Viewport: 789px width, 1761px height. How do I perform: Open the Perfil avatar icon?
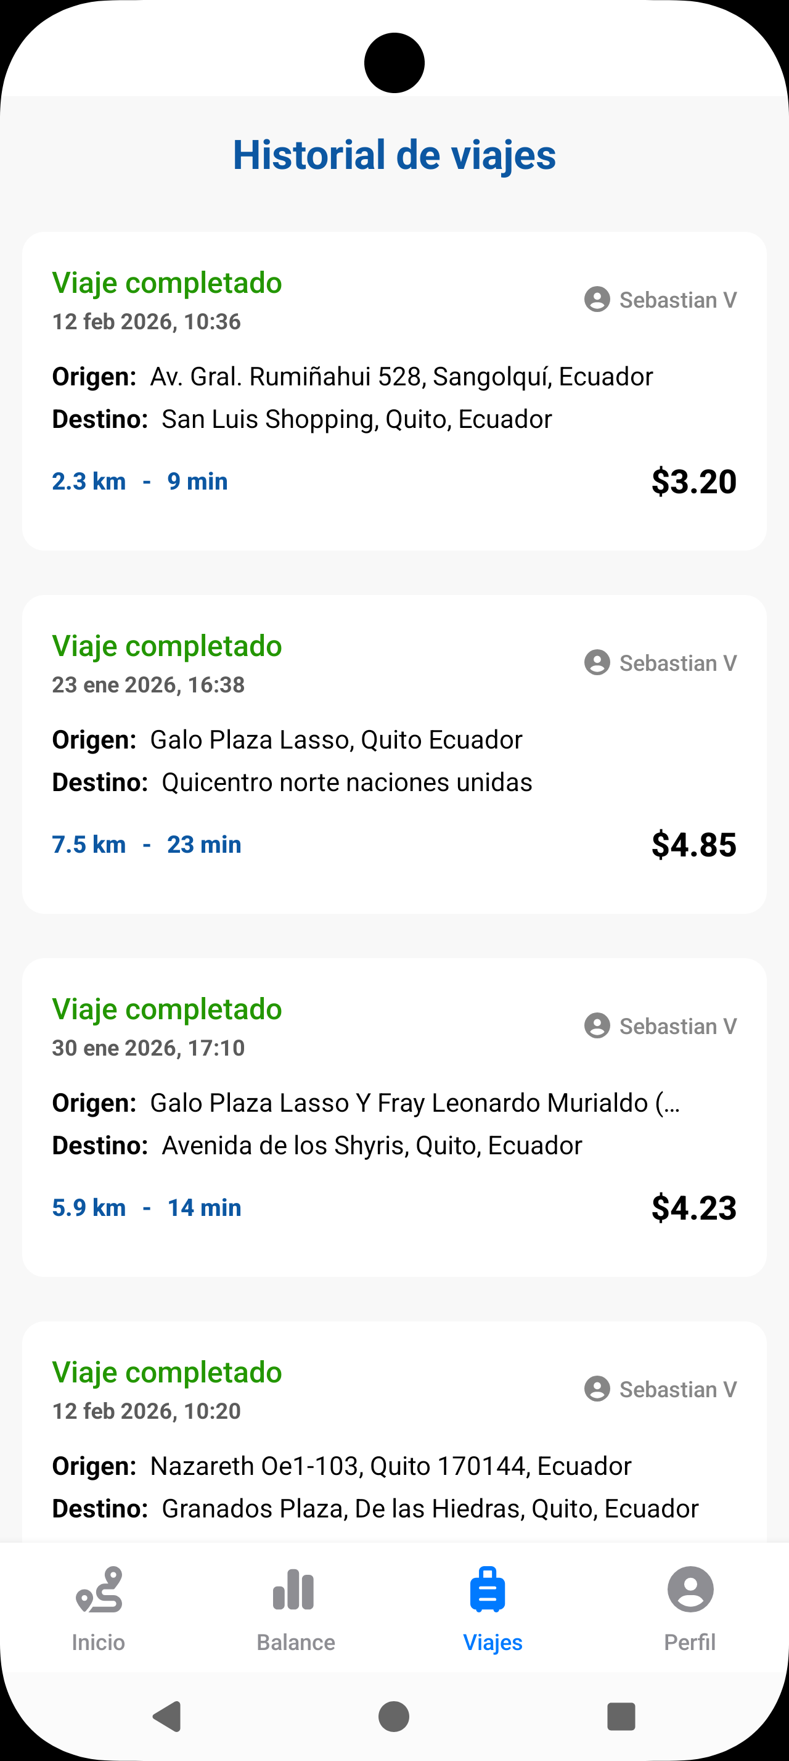690,1590
